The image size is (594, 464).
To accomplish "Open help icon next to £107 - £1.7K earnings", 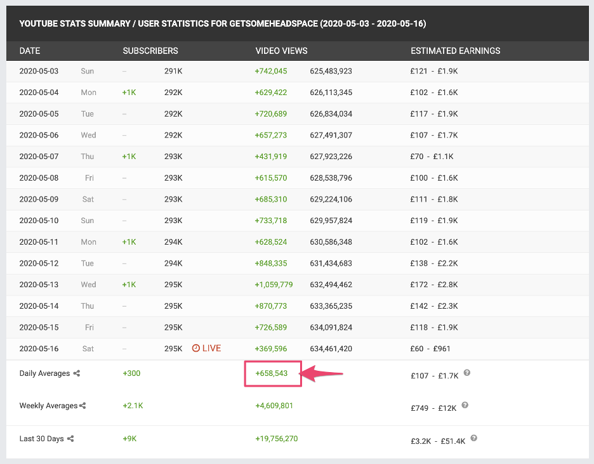I will click(x=467, y=373).
